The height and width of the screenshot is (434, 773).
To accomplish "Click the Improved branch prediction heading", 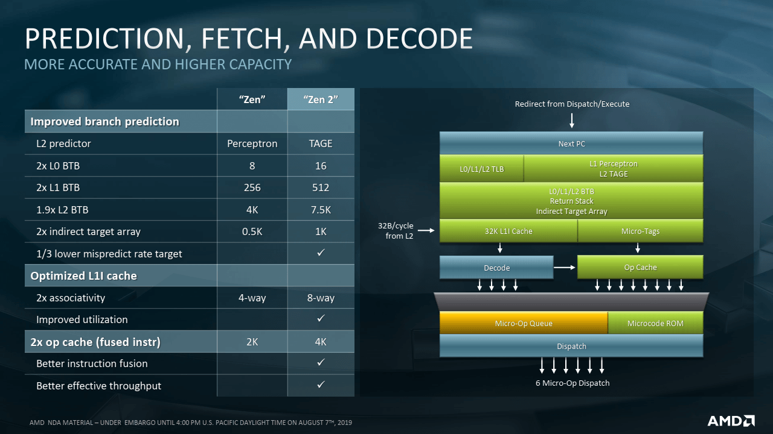I will pos(104,121).
